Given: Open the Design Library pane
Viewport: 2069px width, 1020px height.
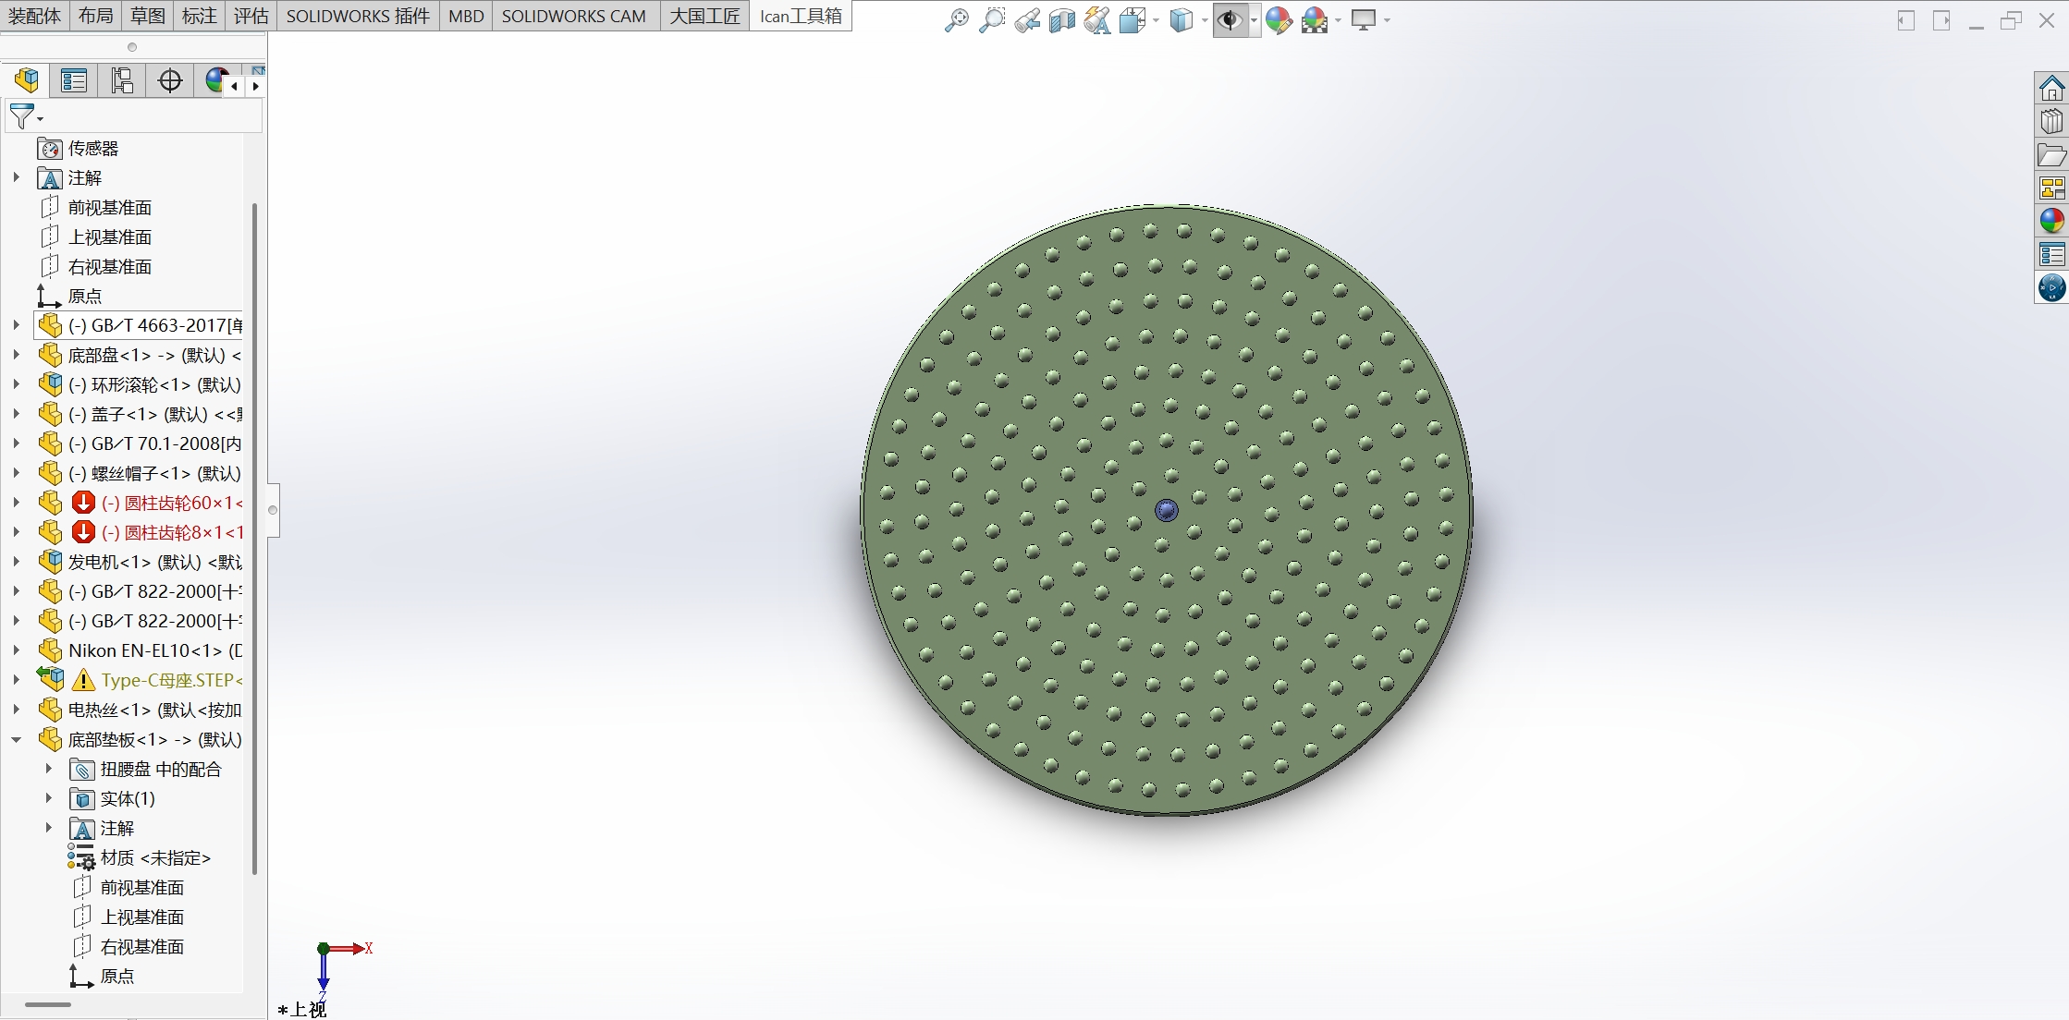Looking at the screenshot, I should click(x=2051, y=122).
